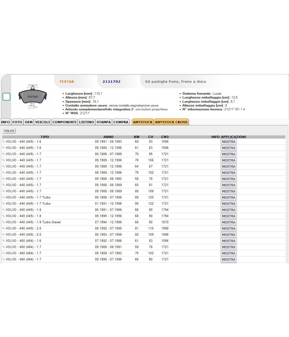Click magnifier icon on Volvo 440 1.7 60 kW row
Screen dimensions: 289x337
click(4, 185)
